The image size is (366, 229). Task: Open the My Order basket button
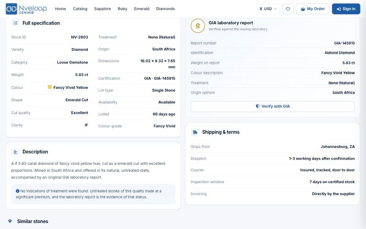(x=313, y=9)
